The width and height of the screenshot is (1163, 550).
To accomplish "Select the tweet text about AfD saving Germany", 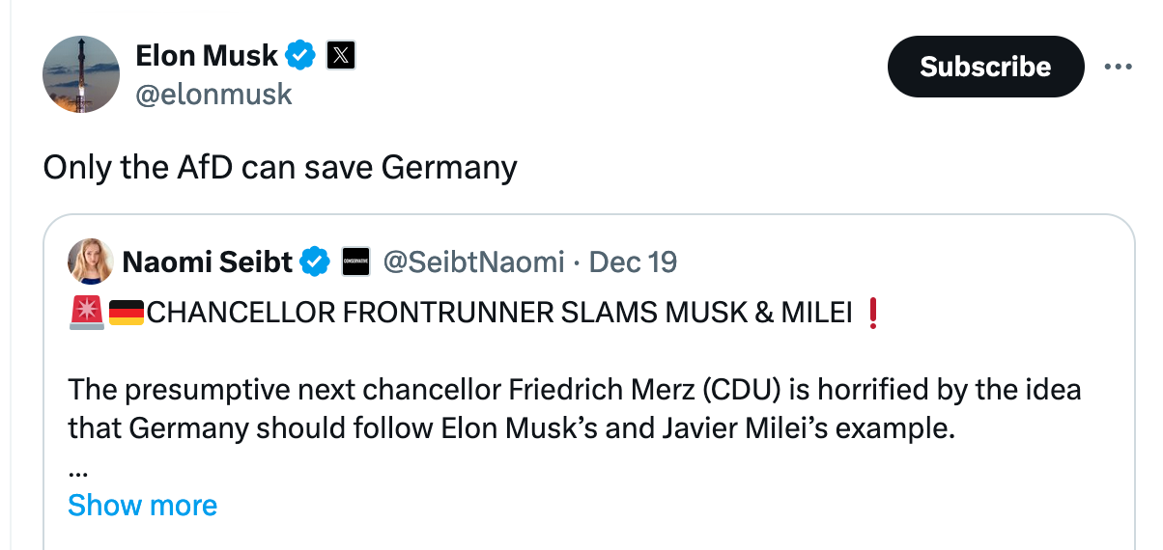I will (x=280, y=168).
